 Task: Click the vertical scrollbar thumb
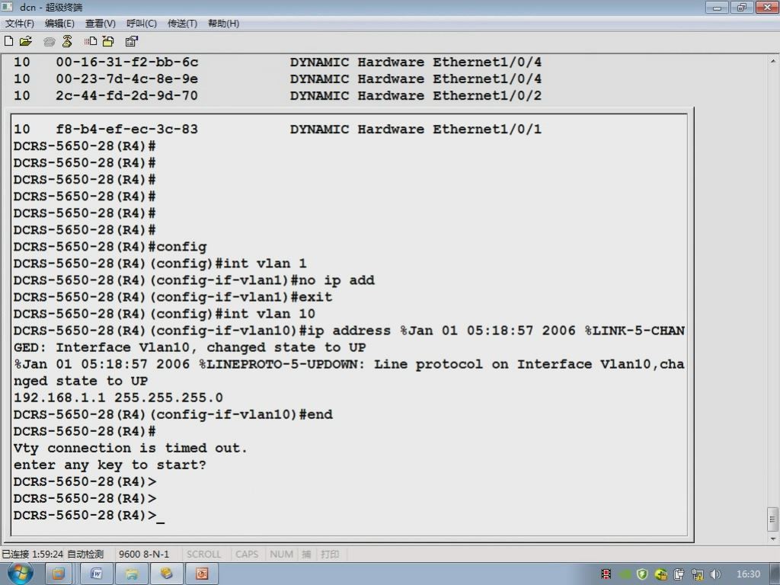772,519
